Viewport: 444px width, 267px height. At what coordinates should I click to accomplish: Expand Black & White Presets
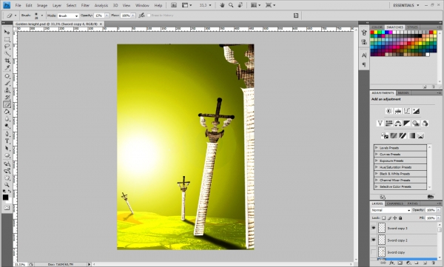pos(377,174)
